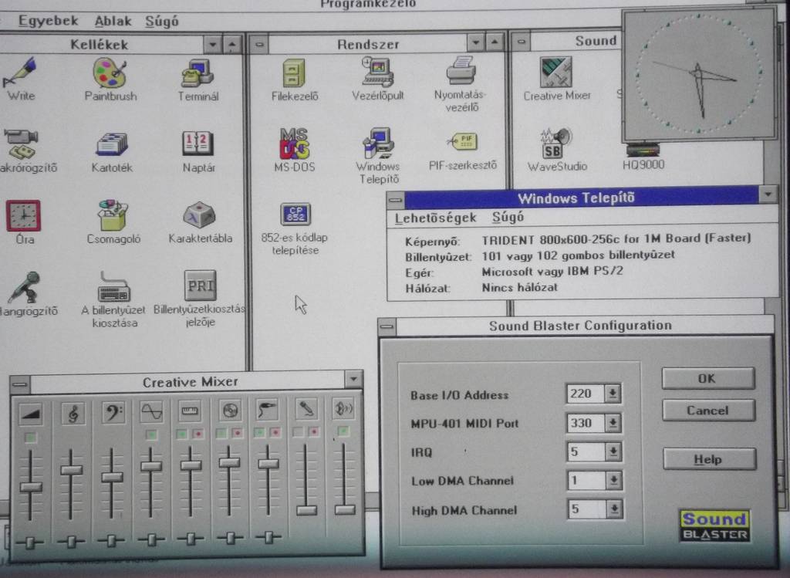Open control menu of Sound Blaster Configuration
The height and width of the screenshot is (578, 790).
point(387,327)
